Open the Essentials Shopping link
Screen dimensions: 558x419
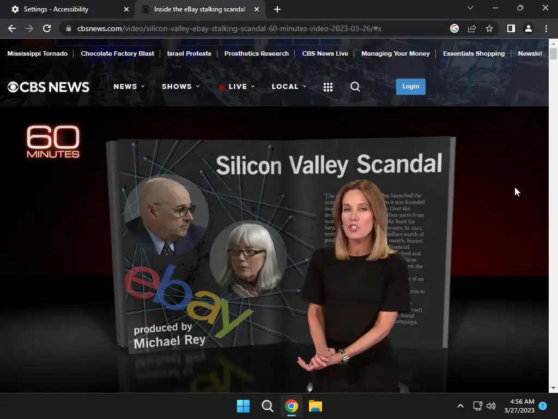pyautogui.click(x=474, y=53)
